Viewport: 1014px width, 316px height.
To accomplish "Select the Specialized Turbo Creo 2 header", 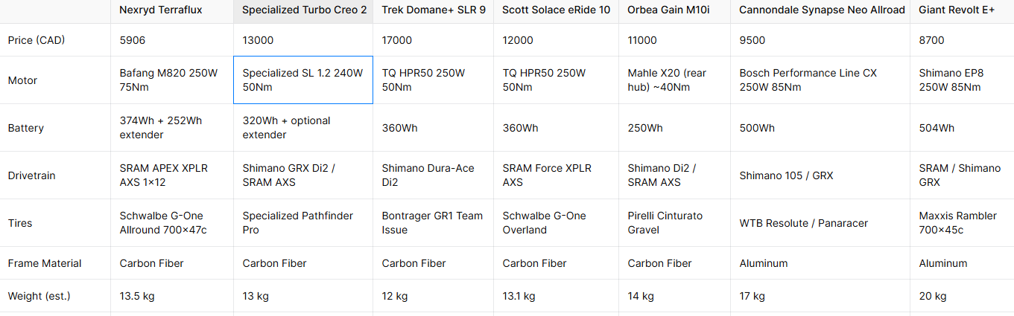I will 305,10.
